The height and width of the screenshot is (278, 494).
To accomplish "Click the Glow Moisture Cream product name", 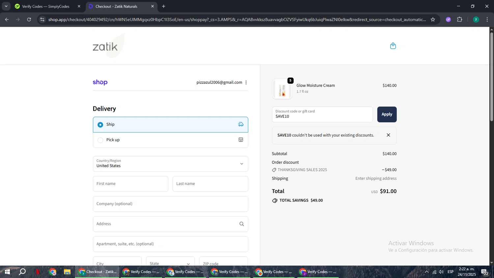I will [x=316, y=85].
